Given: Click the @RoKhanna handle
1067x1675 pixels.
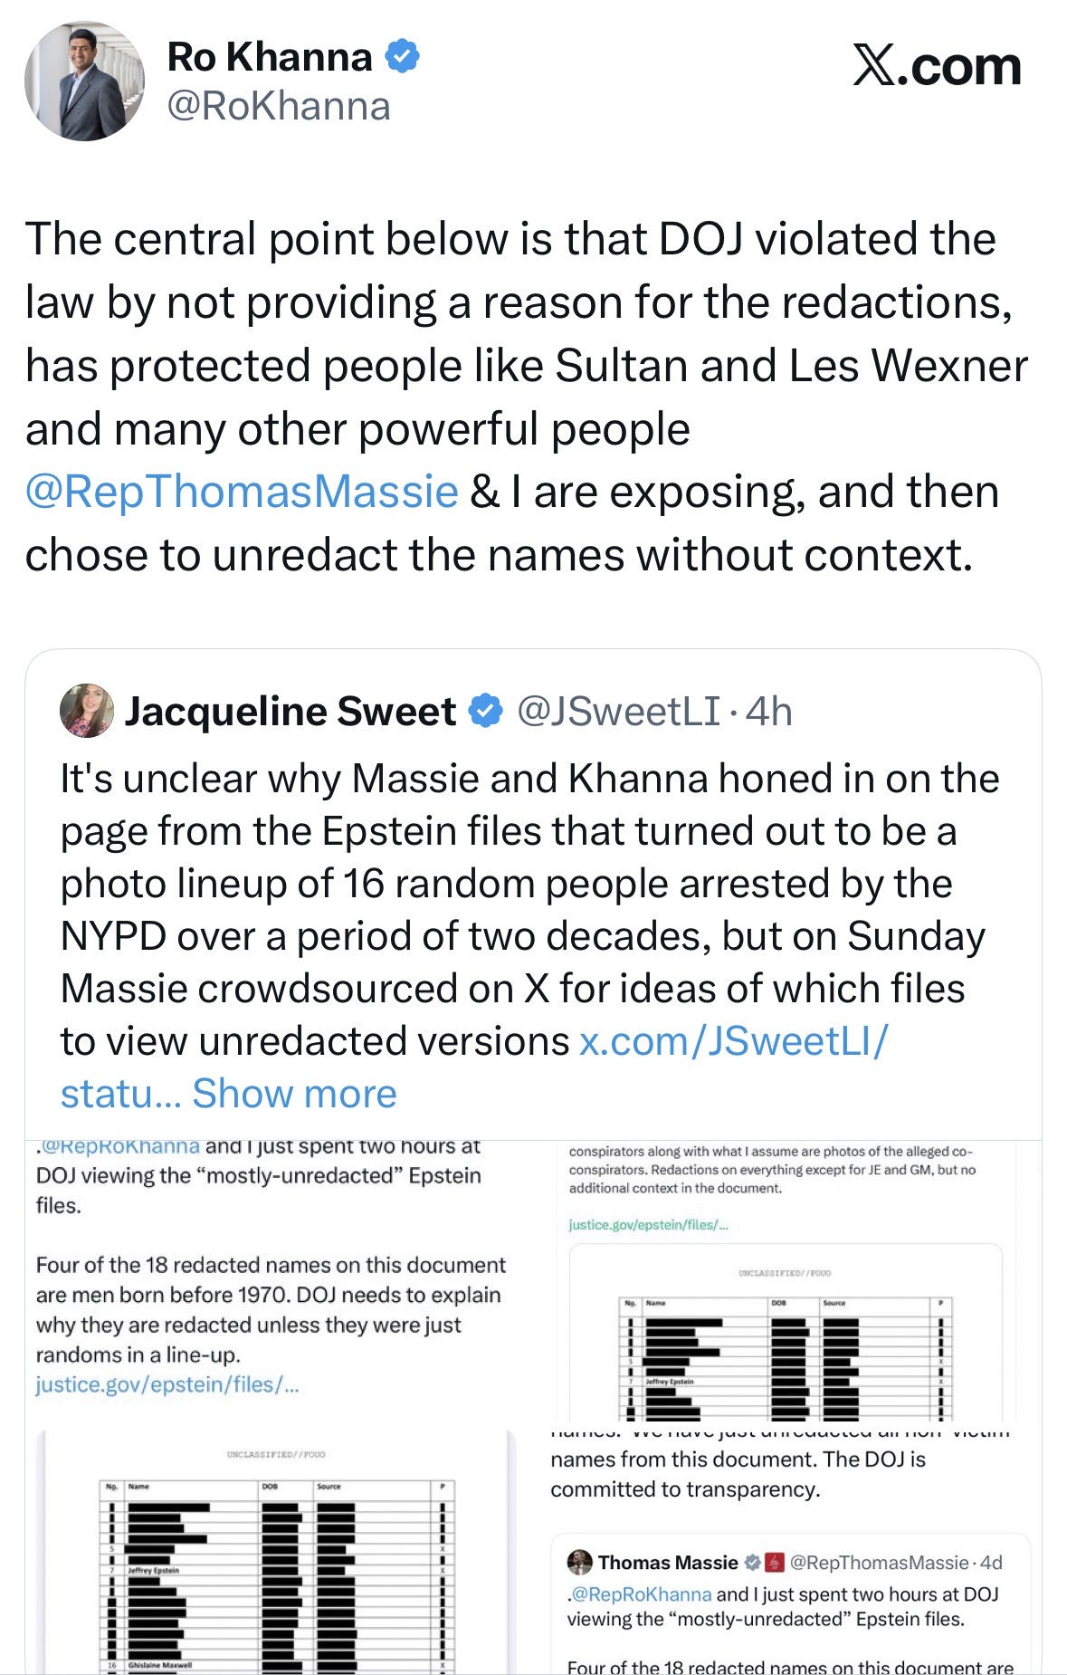Looking at the screenshot, I should 279,107.
